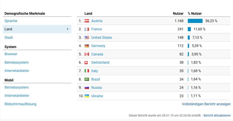The image size is (233, 121).
Task: Open Bildschirmauflösung under Mobil
Action: click(x=20, y=104)
